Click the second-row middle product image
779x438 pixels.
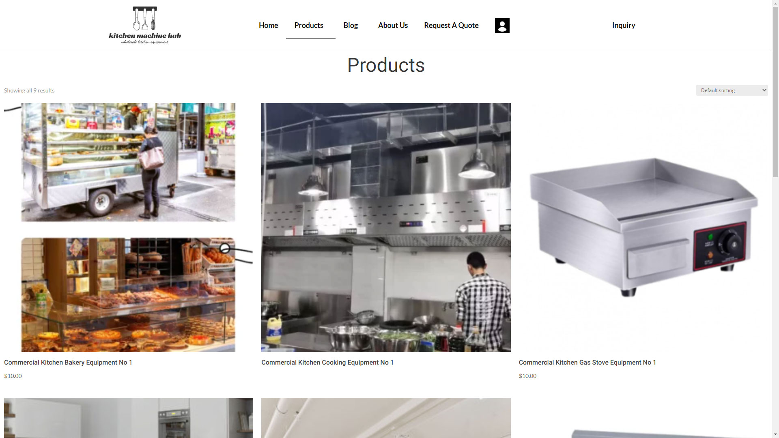[x=386, y=418]
